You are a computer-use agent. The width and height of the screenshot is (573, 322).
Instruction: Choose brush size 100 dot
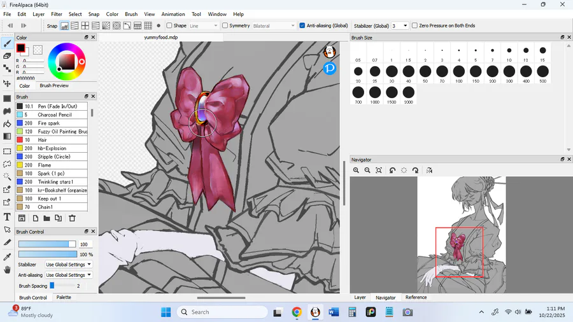click(458, 71)
